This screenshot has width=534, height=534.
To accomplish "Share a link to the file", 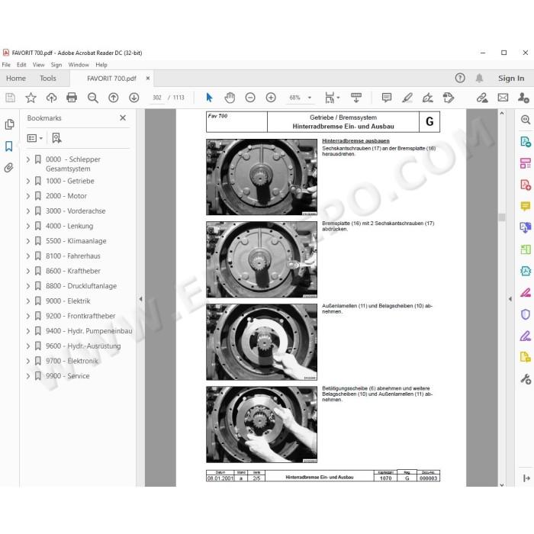I will coord(482,98).
